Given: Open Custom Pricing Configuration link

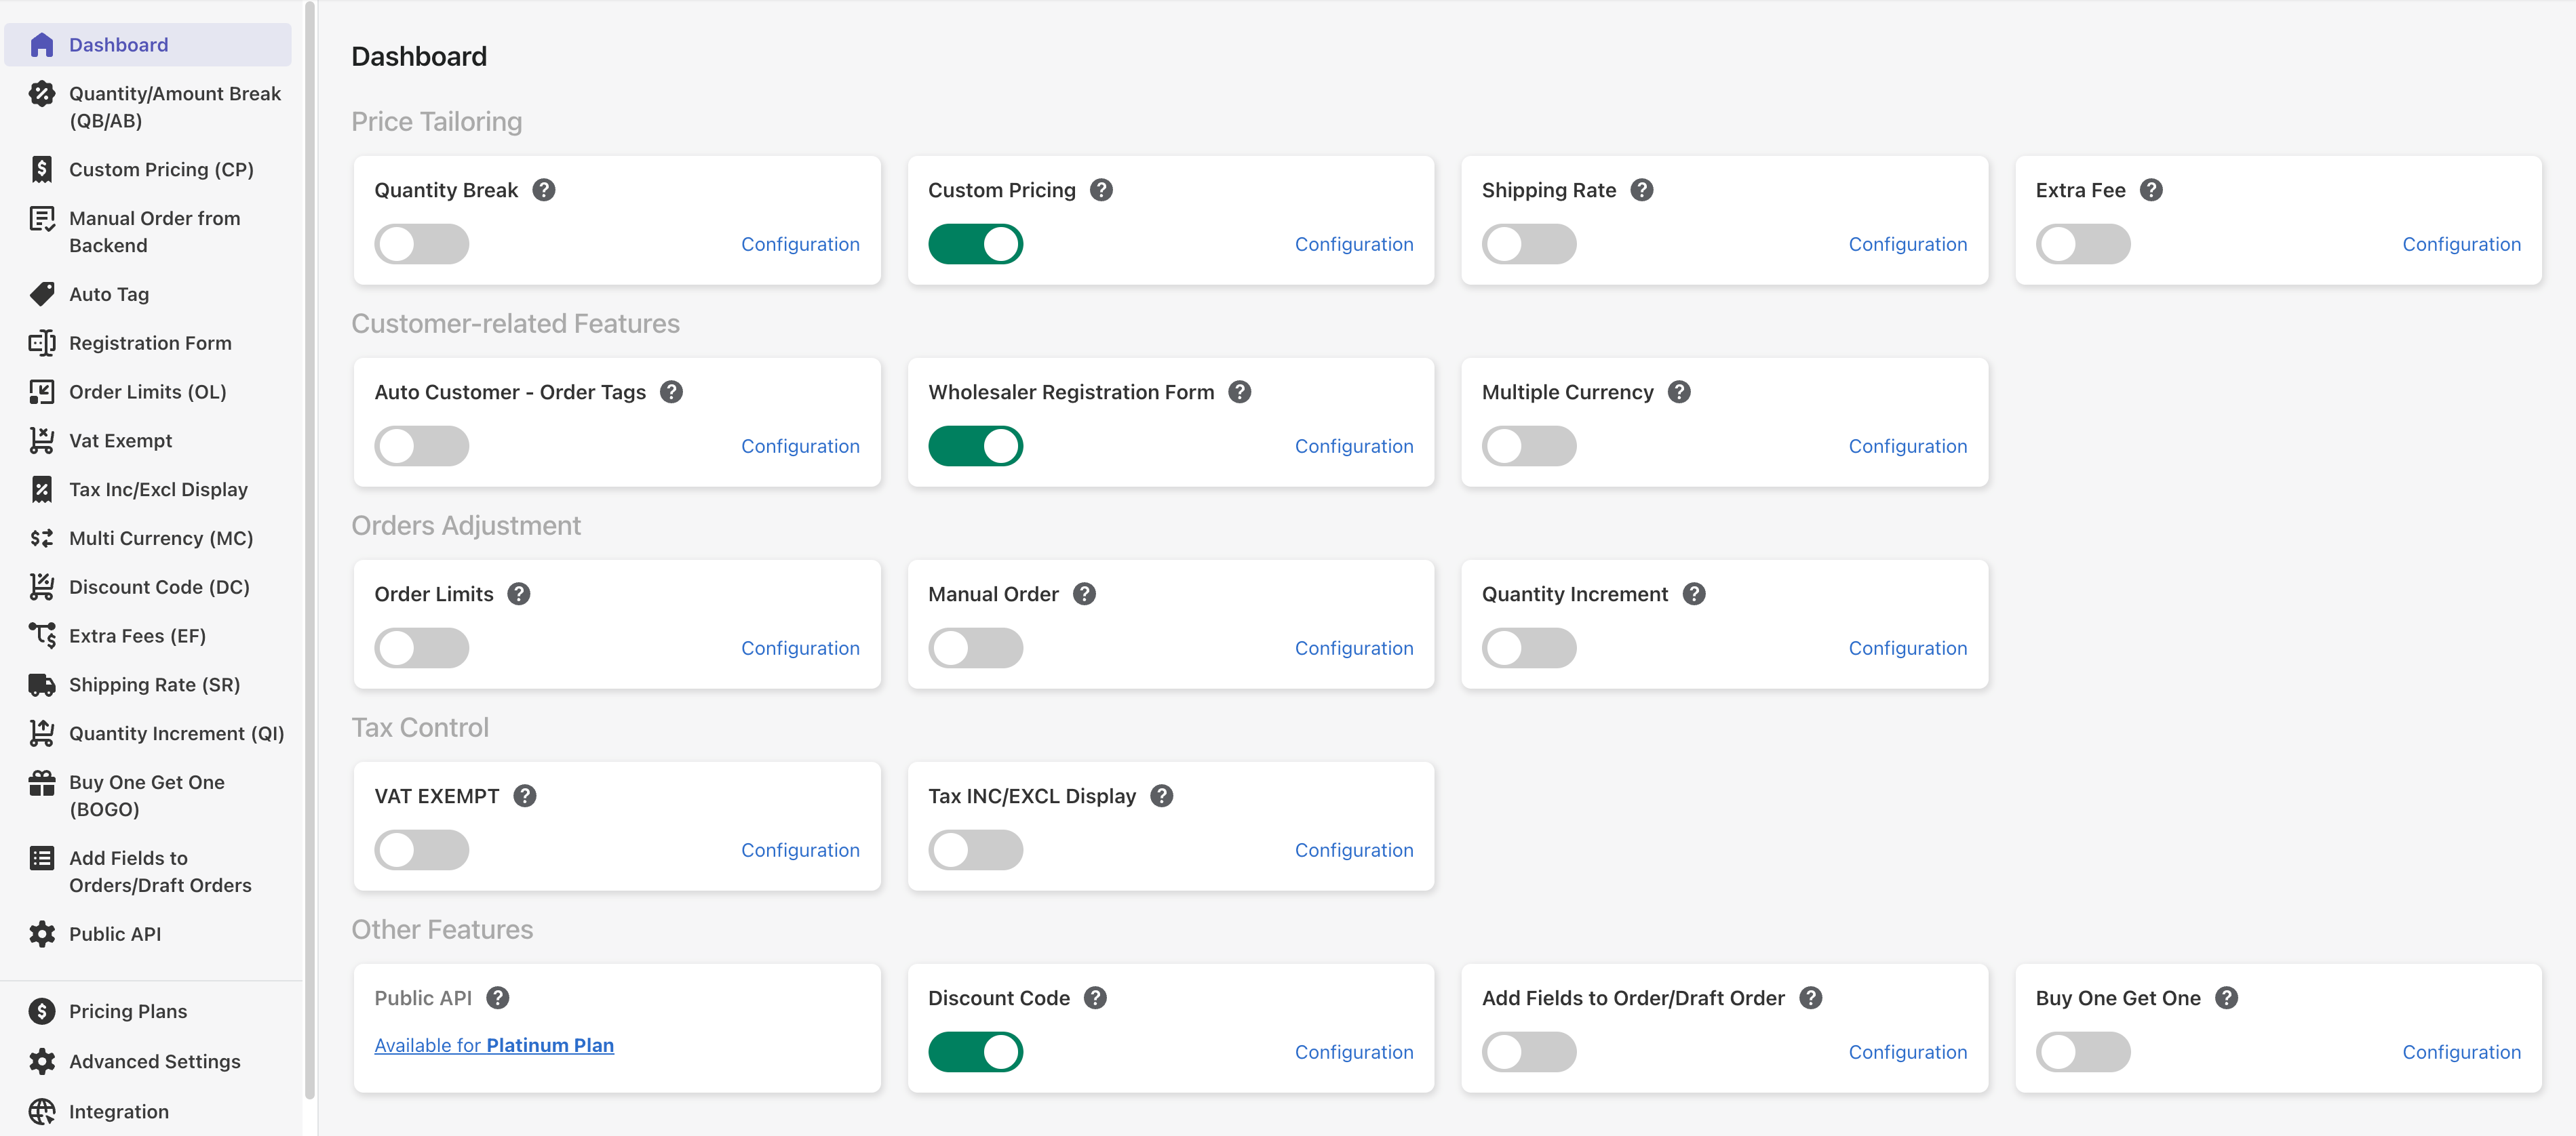Looking at the screenshot, I should 1354,244.
